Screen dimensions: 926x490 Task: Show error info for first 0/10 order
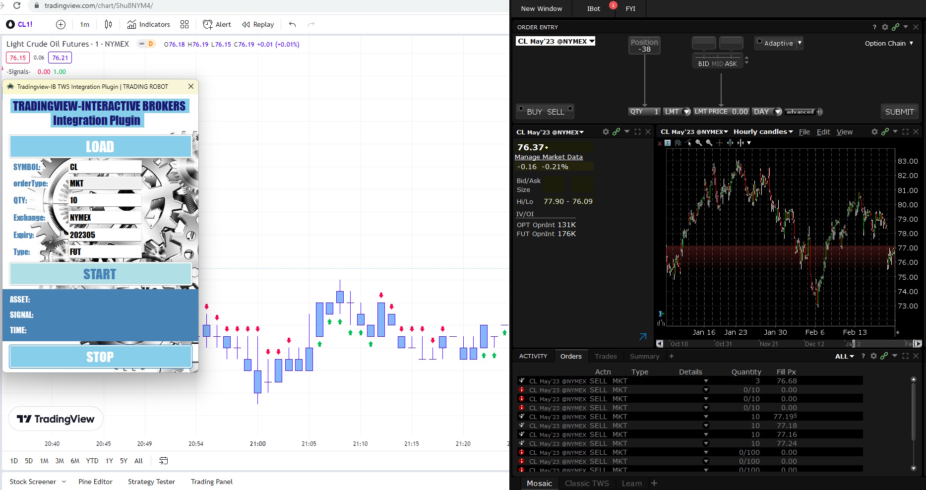point(521,390)
